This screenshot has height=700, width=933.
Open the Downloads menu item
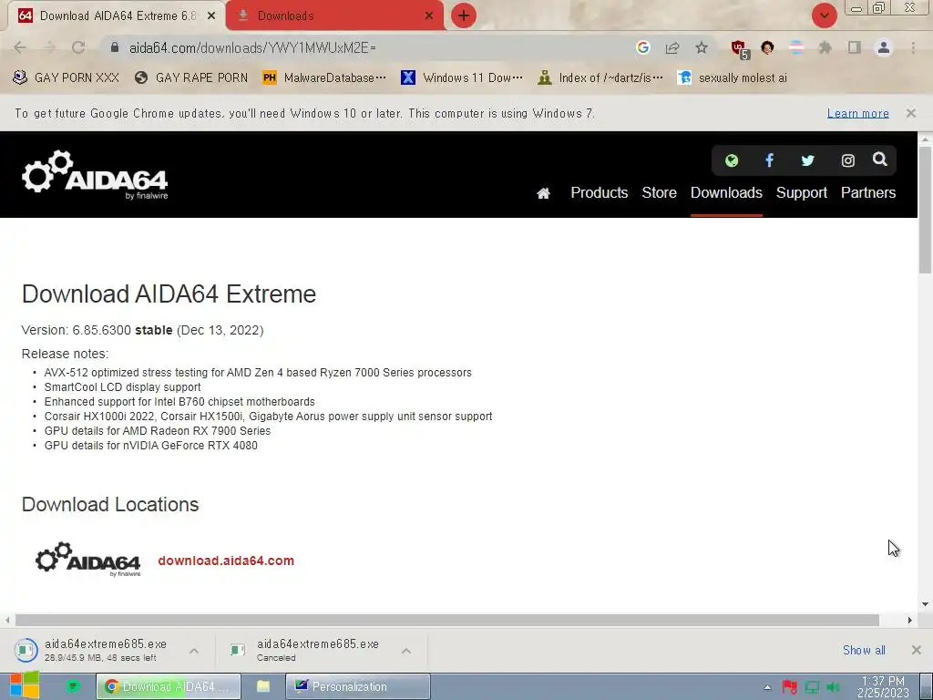726,193
